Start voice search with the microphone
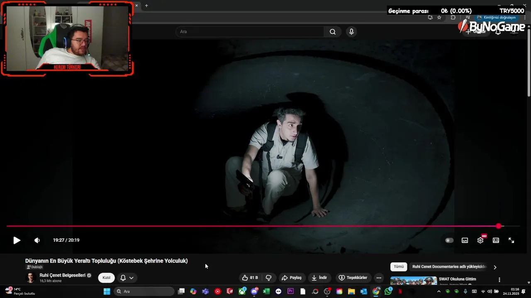The image size is (531, 298). (x=351, y=32)
